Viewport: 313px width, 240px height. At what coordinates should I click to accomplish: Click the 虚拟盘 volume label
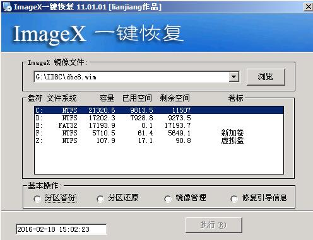click(232, 140)
